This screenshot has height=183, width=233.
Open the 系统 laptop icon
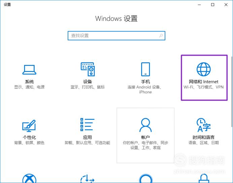(x=29, y=70)
